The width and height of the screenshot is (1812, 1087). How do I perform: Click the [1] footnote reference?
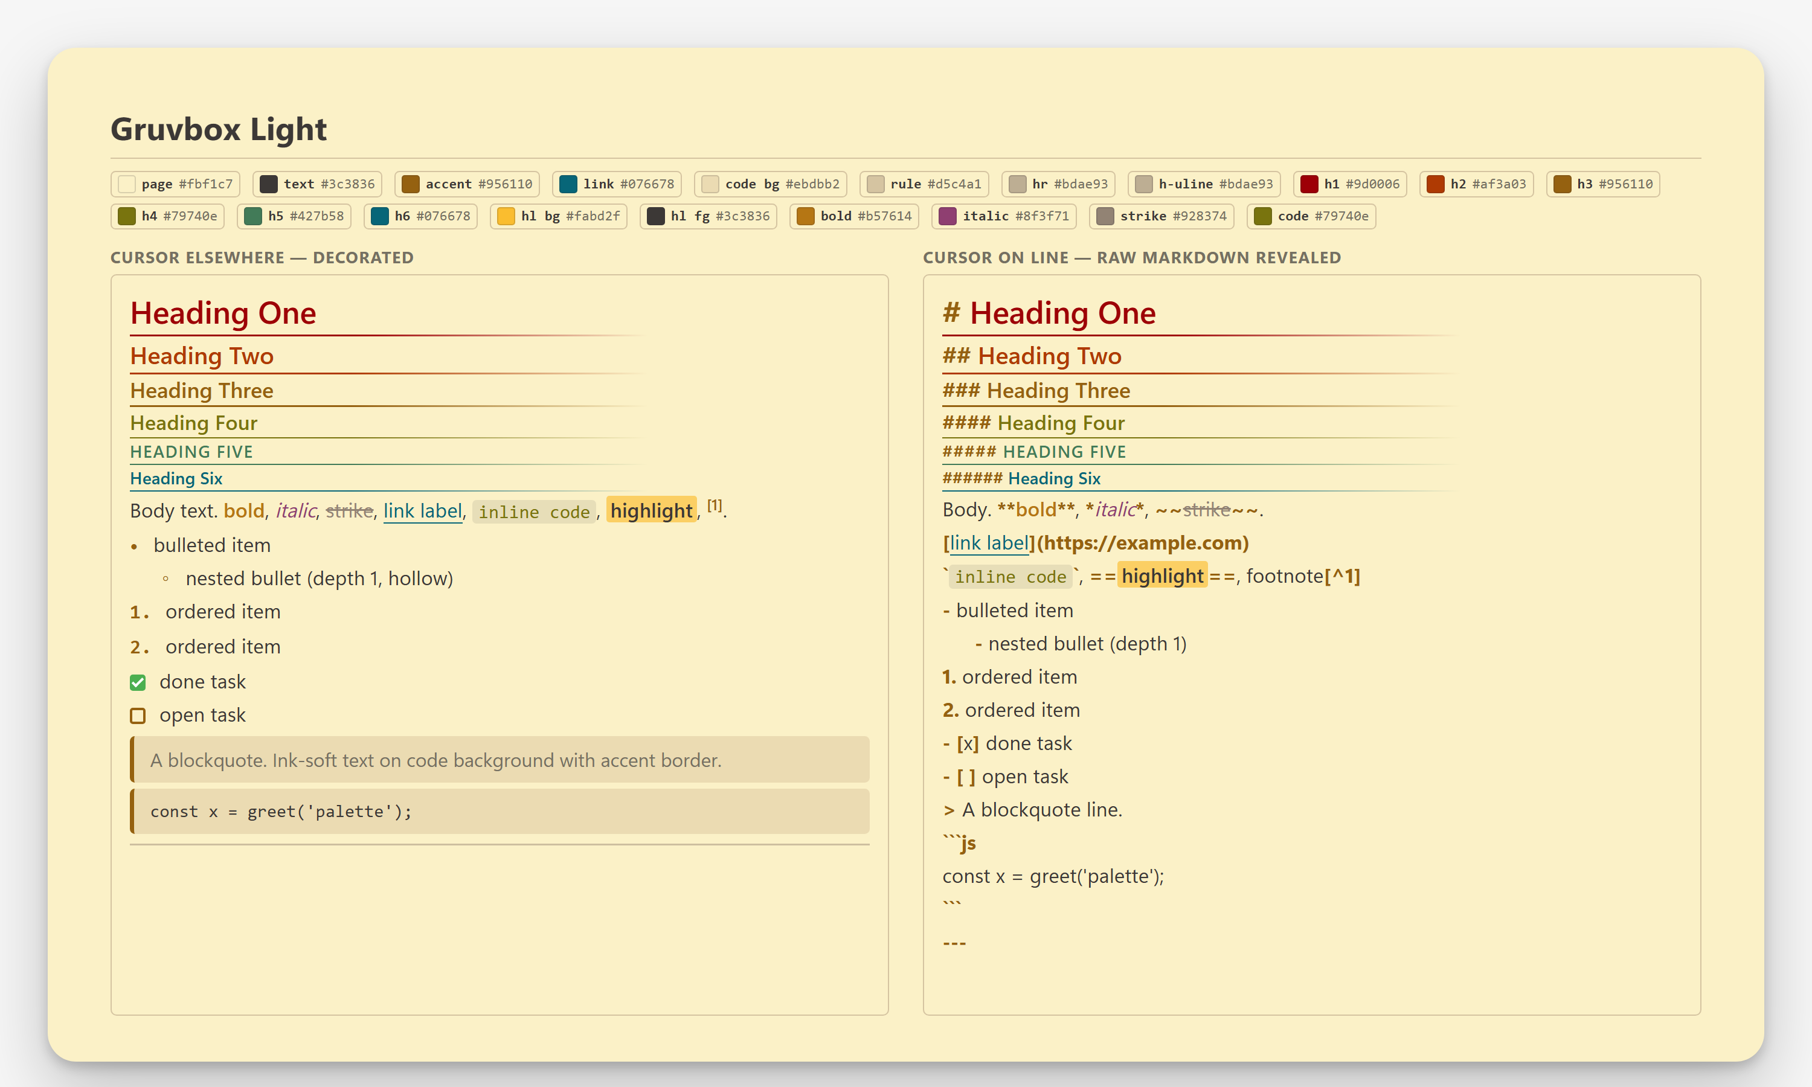715,505
